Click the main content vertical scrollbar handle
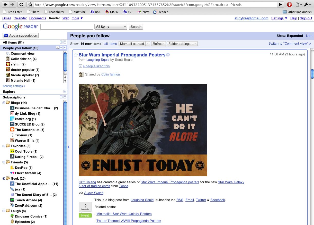The image size is (314, 225). pos(312,74)
